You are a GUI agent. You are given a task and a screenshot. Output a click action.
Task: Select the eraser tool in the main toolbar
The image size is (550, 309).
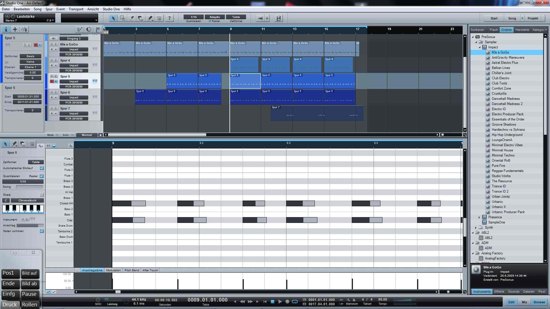141,18
